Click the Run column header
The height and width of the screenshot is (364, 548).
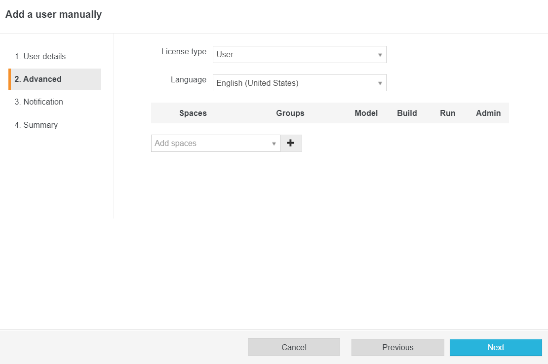click(x=447, y=113)
